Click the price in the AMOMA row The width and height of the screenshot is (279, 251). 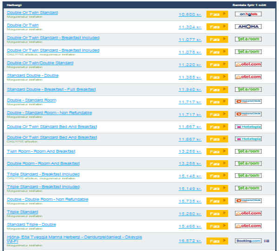190,27
